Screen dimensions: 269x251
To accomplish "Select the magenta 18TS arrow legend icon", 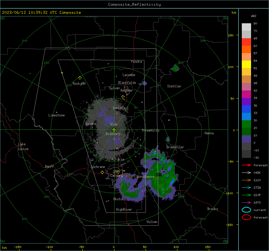I will (246, 203).
